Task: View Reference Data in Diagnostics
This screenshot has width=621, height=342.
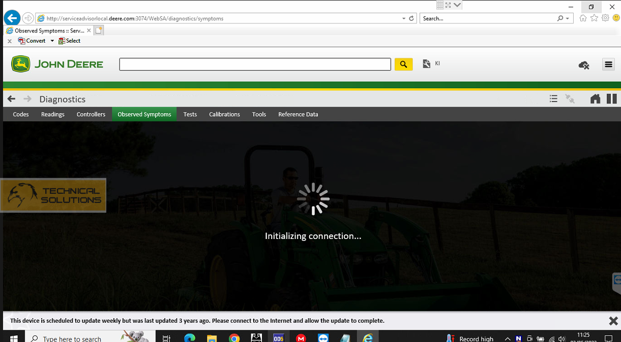Action: (298, 114)
